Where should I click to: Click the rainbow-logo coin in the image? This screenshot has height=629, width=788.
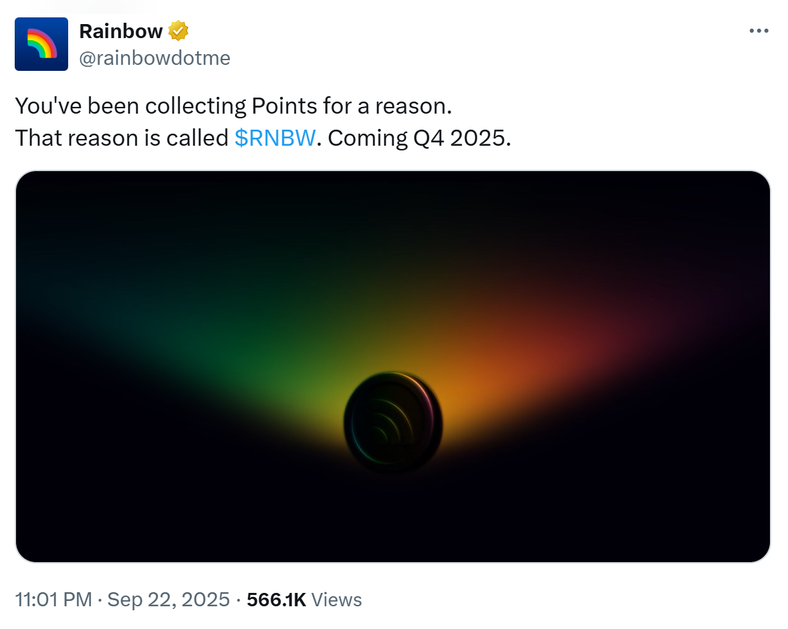pos(392,421)
